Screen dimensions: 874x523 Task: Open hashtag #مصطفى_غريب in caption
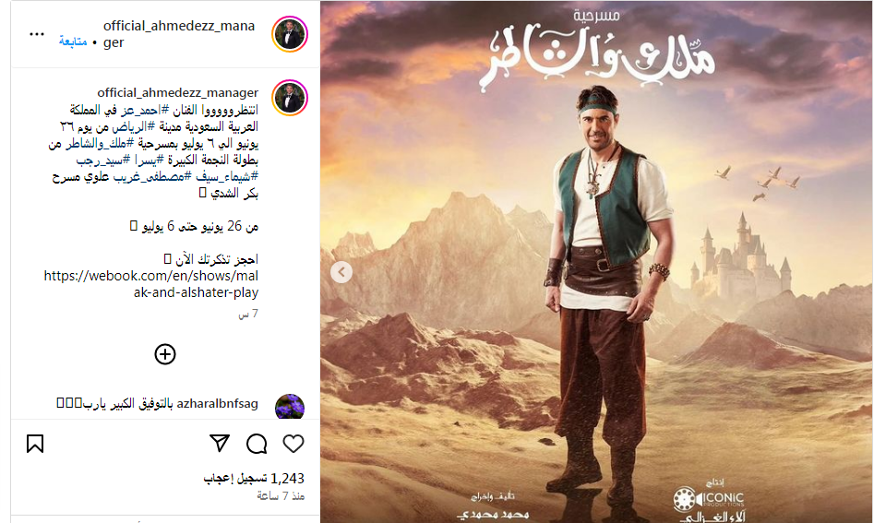tap(152, 176)
